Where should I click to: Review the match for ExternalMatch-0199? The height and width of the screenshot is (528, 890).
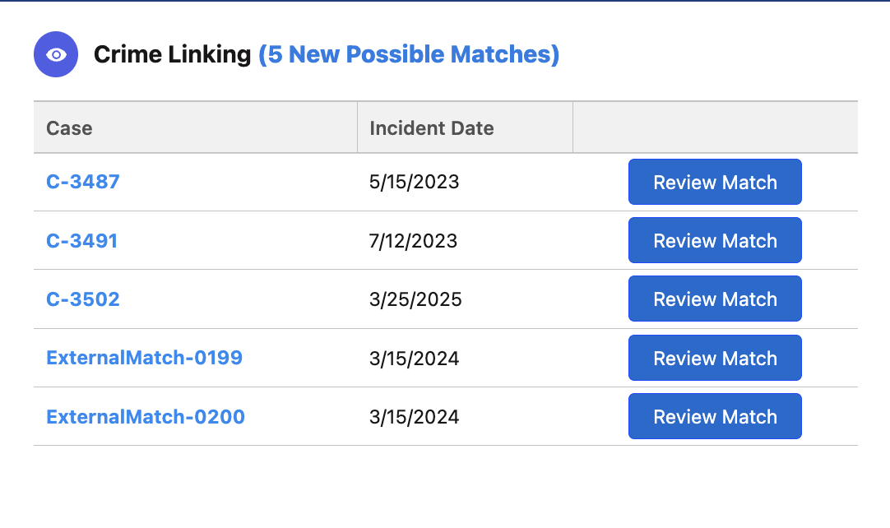(715, 358)
